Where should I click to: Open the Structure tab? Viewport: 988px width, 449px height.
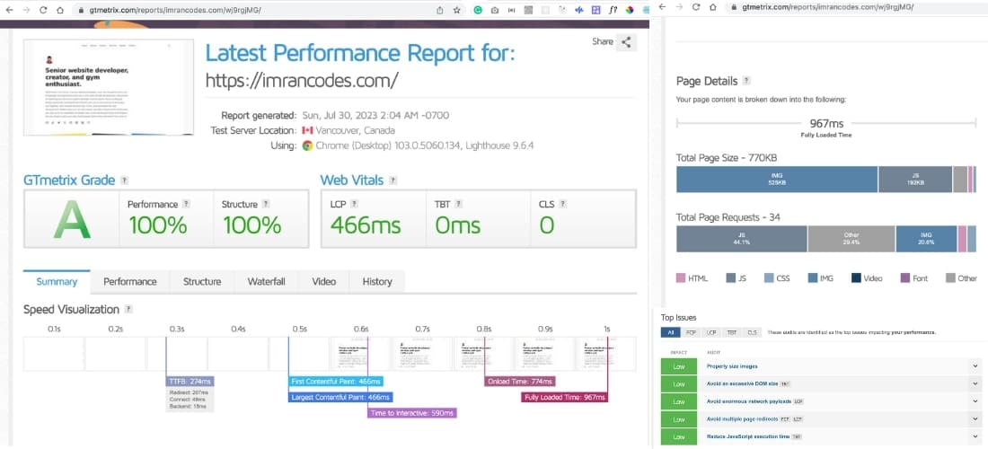tap(202, 281)
